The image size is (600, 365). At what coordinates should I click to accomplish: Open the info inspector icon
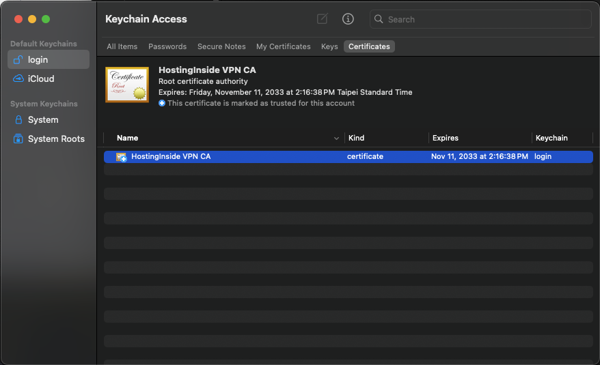tap(348, 18)
